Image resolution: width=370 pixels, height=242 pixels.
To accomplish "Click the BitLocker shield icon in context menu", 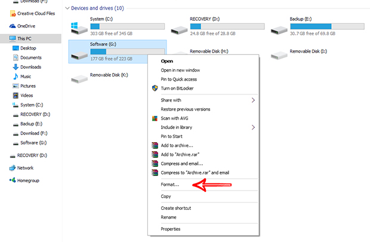I will click(x=155, y=88).
